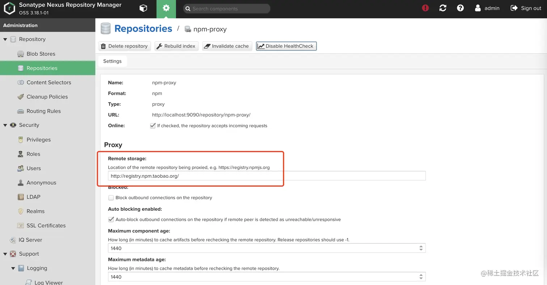Click the Privileges medal icon
Image resolution: width=547 pixels, height=285 pixels.
point(21,140)
